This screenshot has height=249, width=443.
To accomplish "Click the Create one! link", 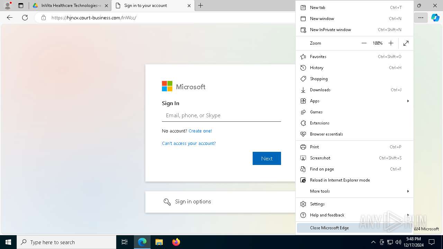I will [x=200, y=131].
